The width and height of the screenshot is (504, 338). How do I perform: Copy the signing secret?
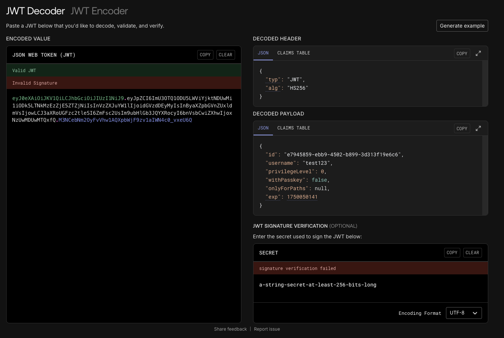[452, 253]
